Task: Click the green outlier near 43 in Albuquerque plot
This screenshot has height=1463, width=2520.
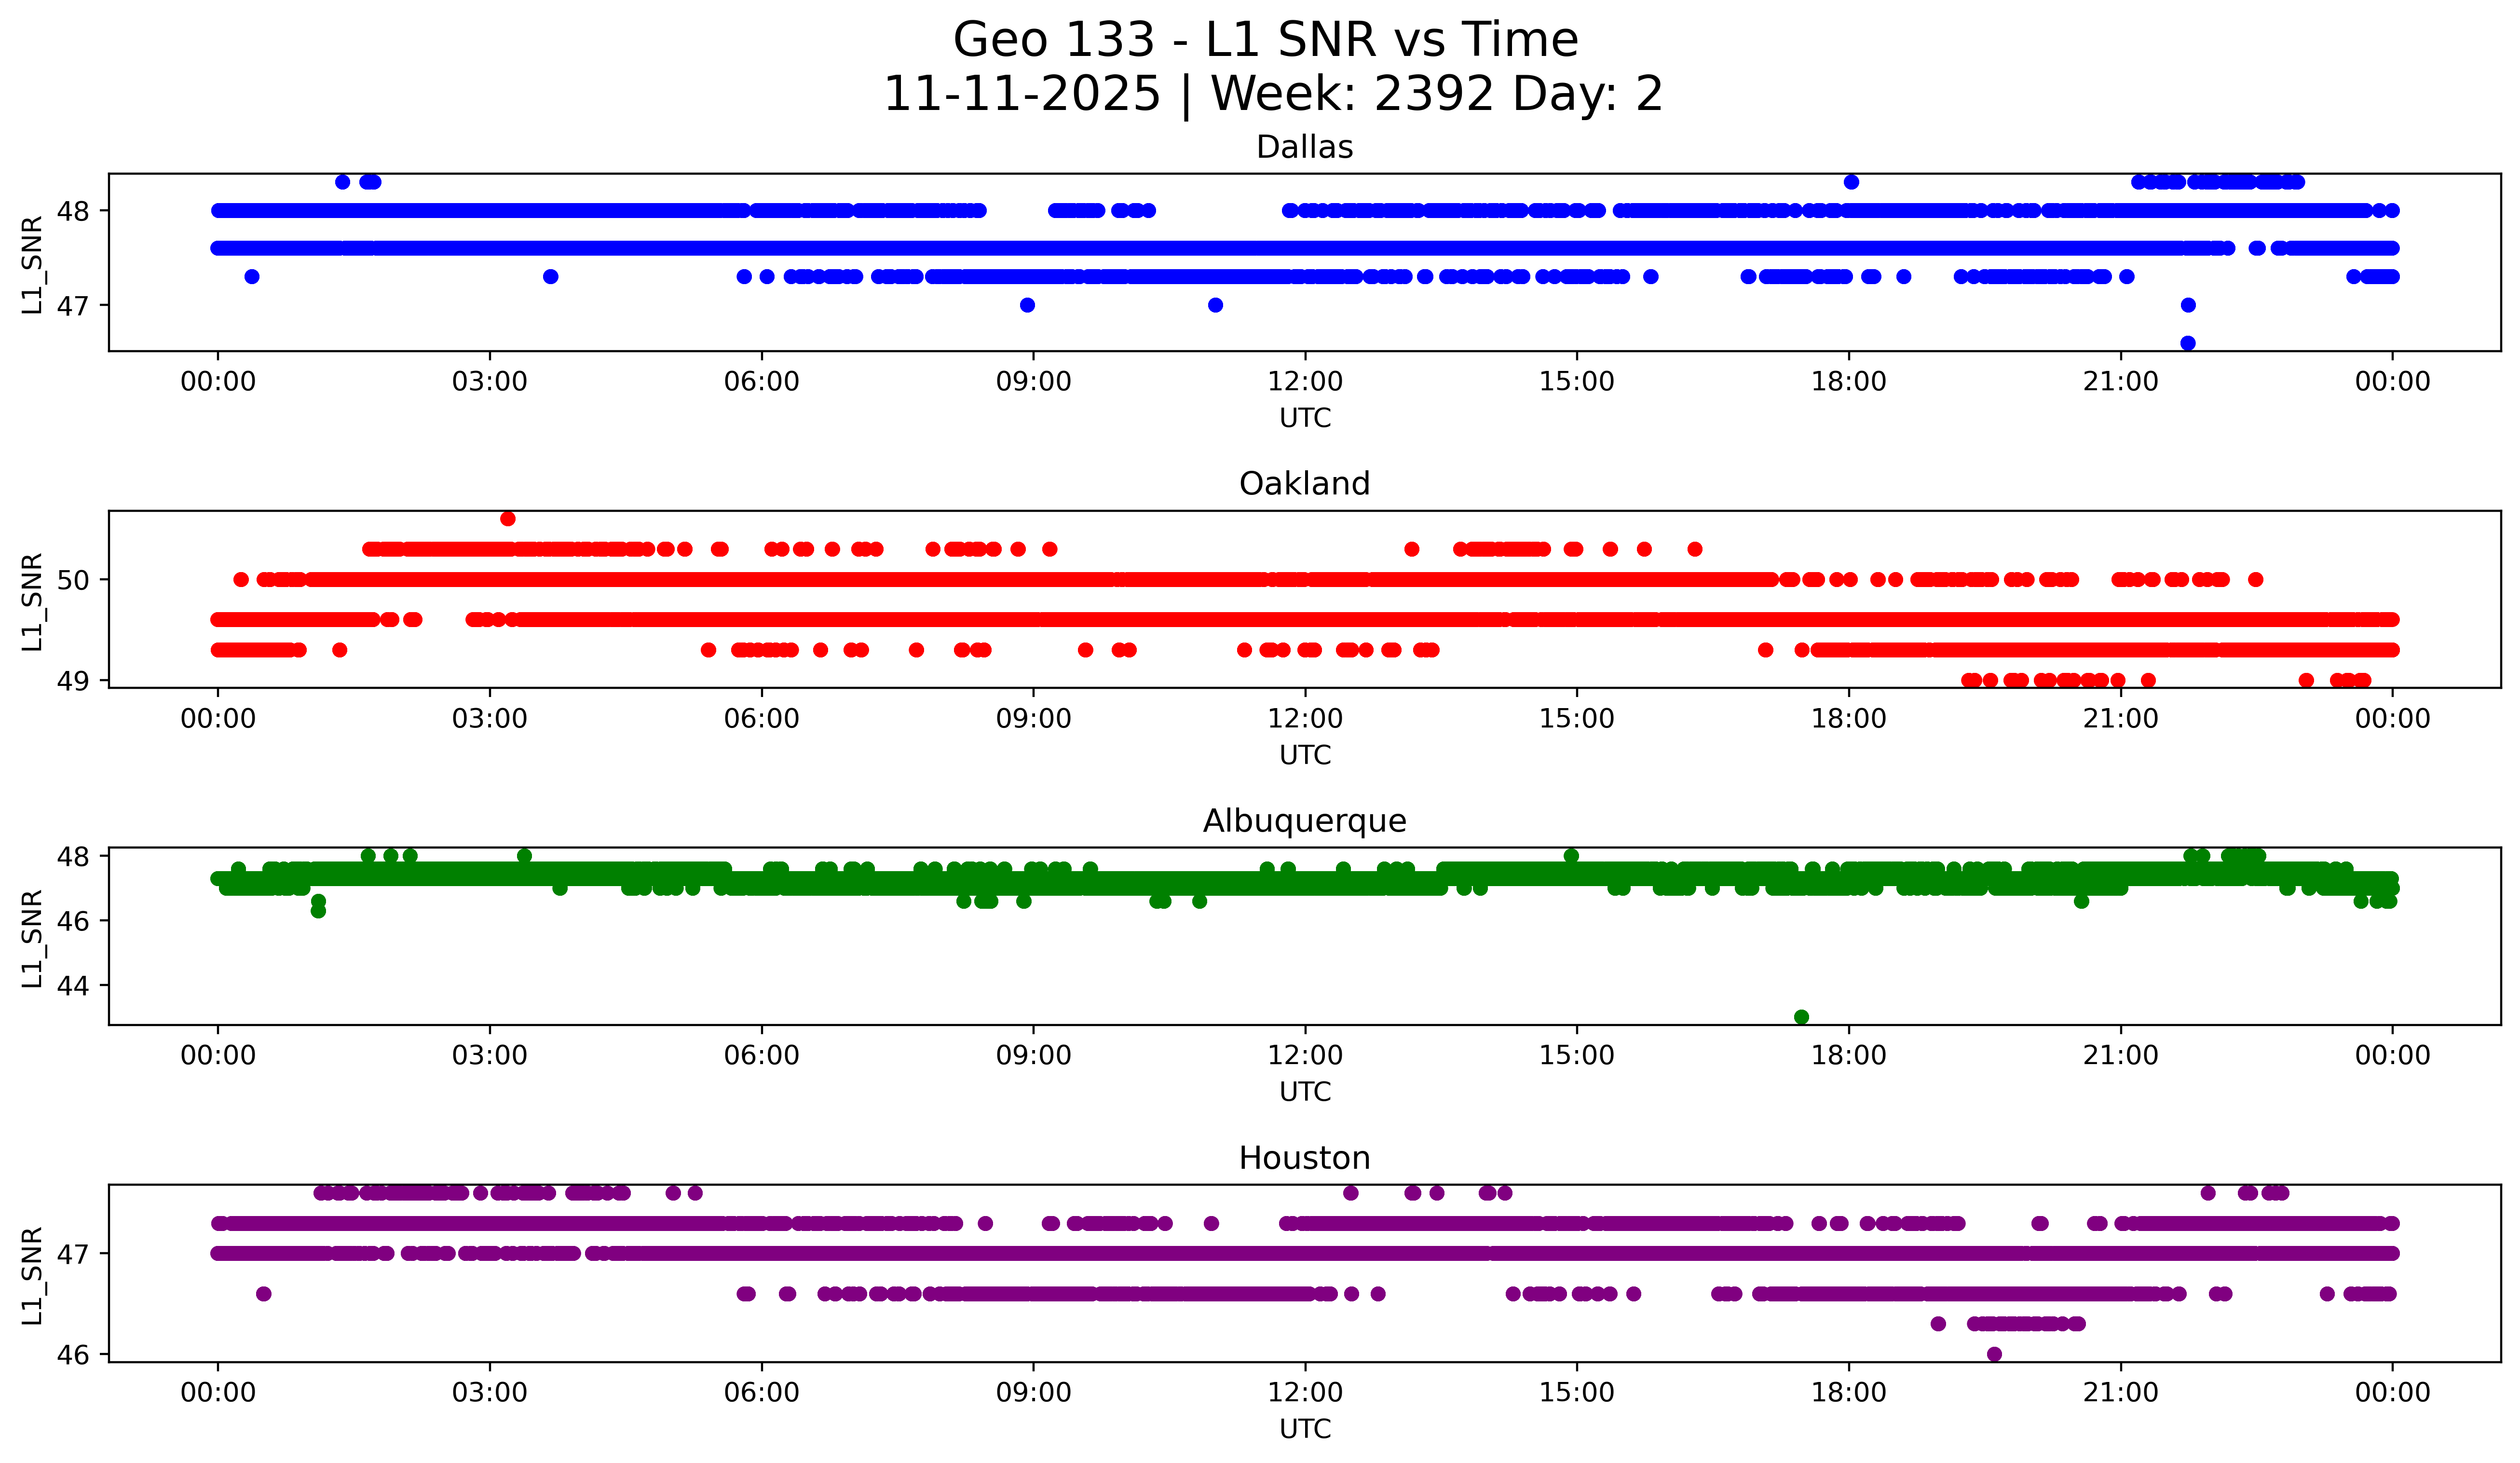Action: tap(1801, 1017)
